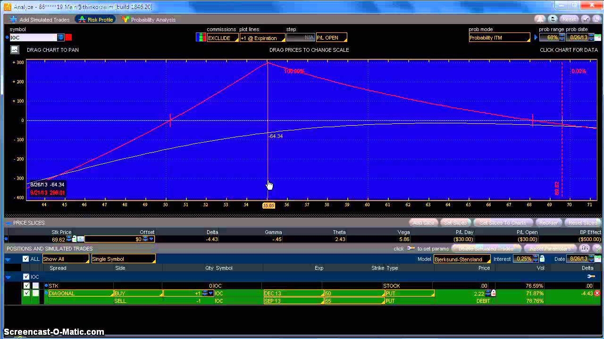604x339 pixels.
Task: Click the checkmark icon at panel far right
Action: (x=596, y=249)
